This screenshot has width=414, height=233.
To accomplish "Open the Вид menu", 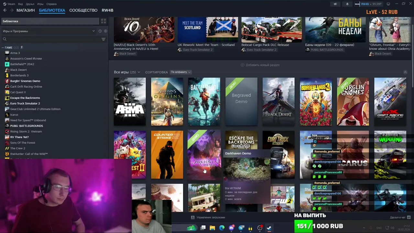I will pyautogui.click(x=20, y=4).
